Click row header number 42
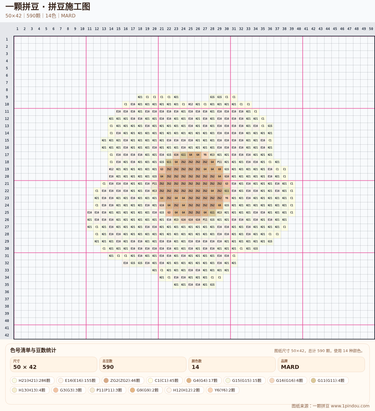Image resolution: width=375 pixels, height=411 pixels. coord(7,335)
